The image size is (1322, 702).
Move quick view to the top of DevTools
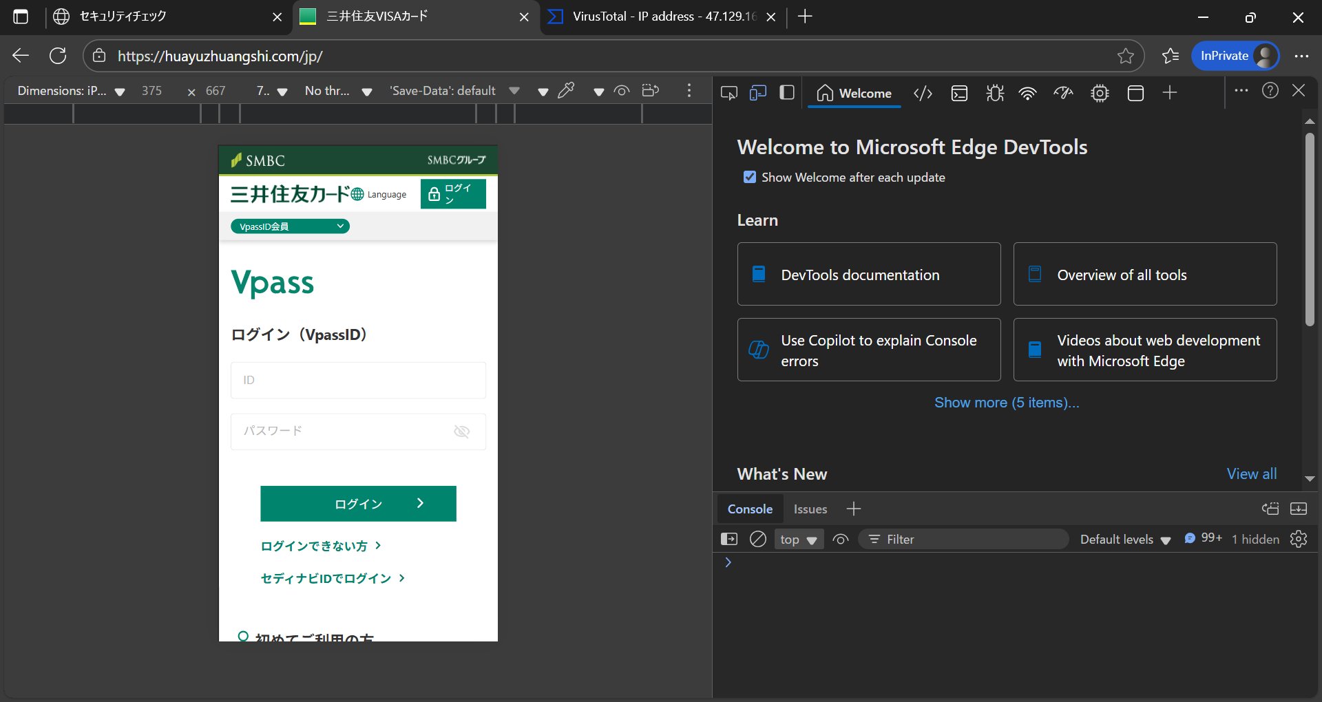point(1270,509)
